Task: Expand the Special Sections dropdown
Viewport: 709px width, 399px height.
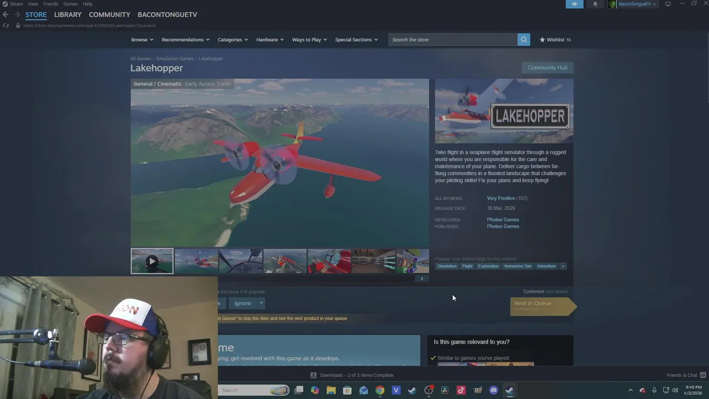Action: 356,39
